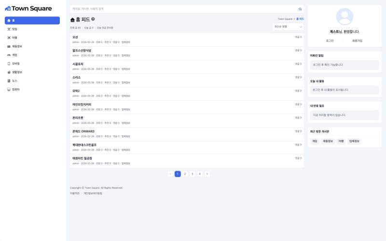Screen dimensions: 386x241
Task: Open the restaurant fork-knife icon in sidebar
Action: click(9, 29)
